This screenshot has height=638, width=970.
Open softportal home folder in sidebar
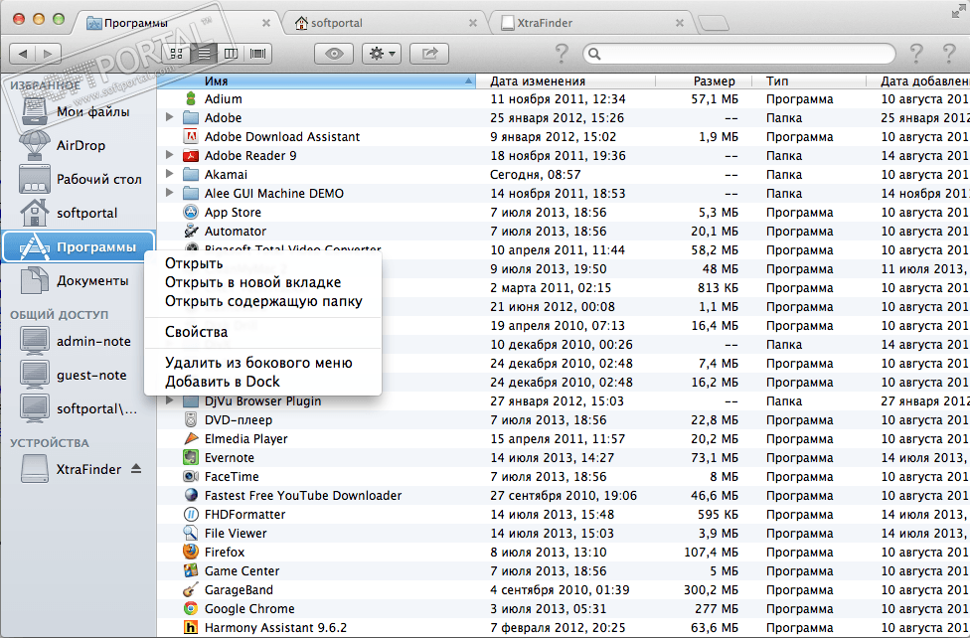pyautogui.click(x=78, y=213)
